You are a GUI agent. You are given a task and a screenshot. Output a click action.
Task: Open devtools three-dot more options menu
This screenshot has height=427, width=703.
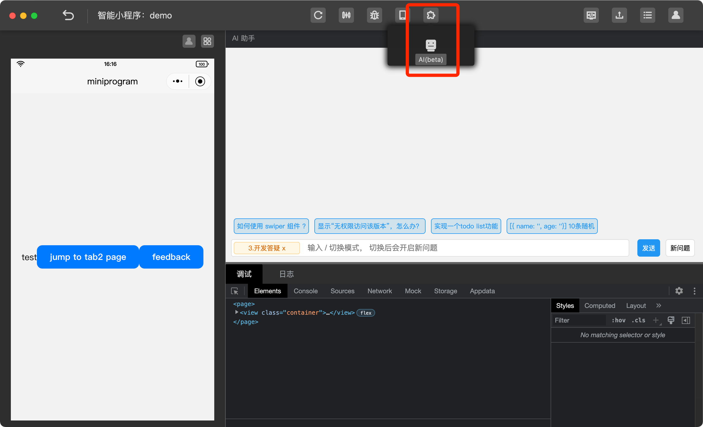click(x=694, y=291)
